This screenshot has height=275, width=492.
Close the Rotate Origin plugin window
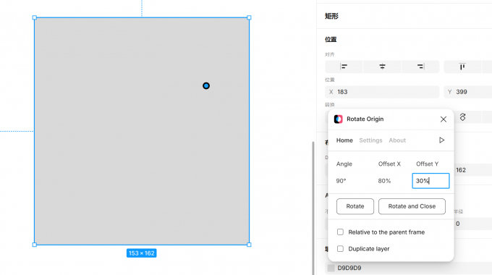click(x=443, y=119)
